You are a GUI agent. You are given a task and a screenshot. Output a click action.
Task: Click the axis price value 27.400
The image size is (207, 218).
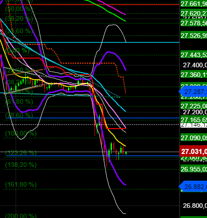[x=195, y=65]
